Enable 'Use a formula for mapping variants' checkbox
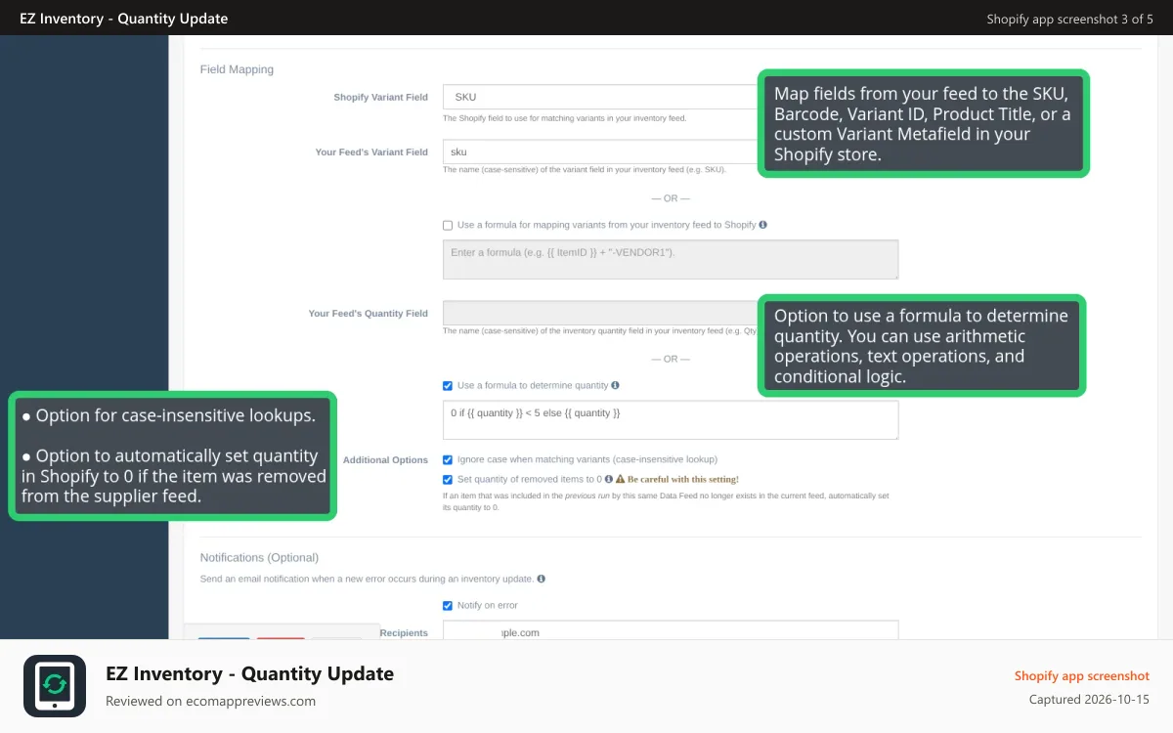This screenshot has width=1173, height=733. 448,225
